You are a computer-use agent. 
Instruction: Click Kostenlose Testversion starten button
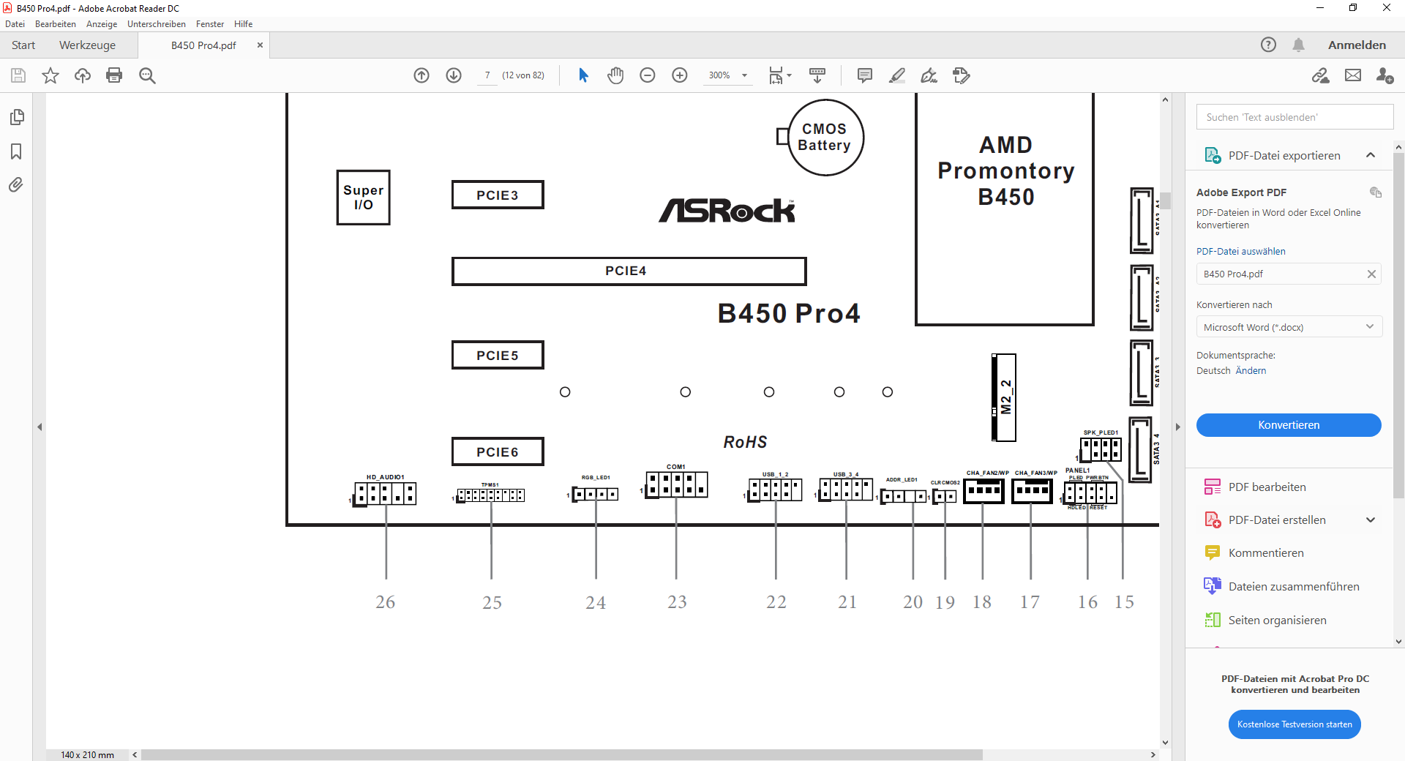pyautogui.click(x=1295, y=724)
